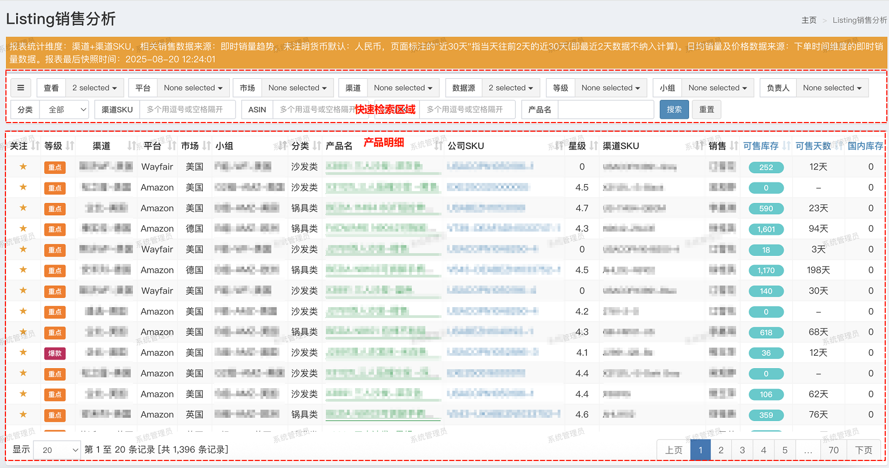Jump to page 70 in pagination
The width and height of the screenshot is (889, 468).
coord(833,450)
